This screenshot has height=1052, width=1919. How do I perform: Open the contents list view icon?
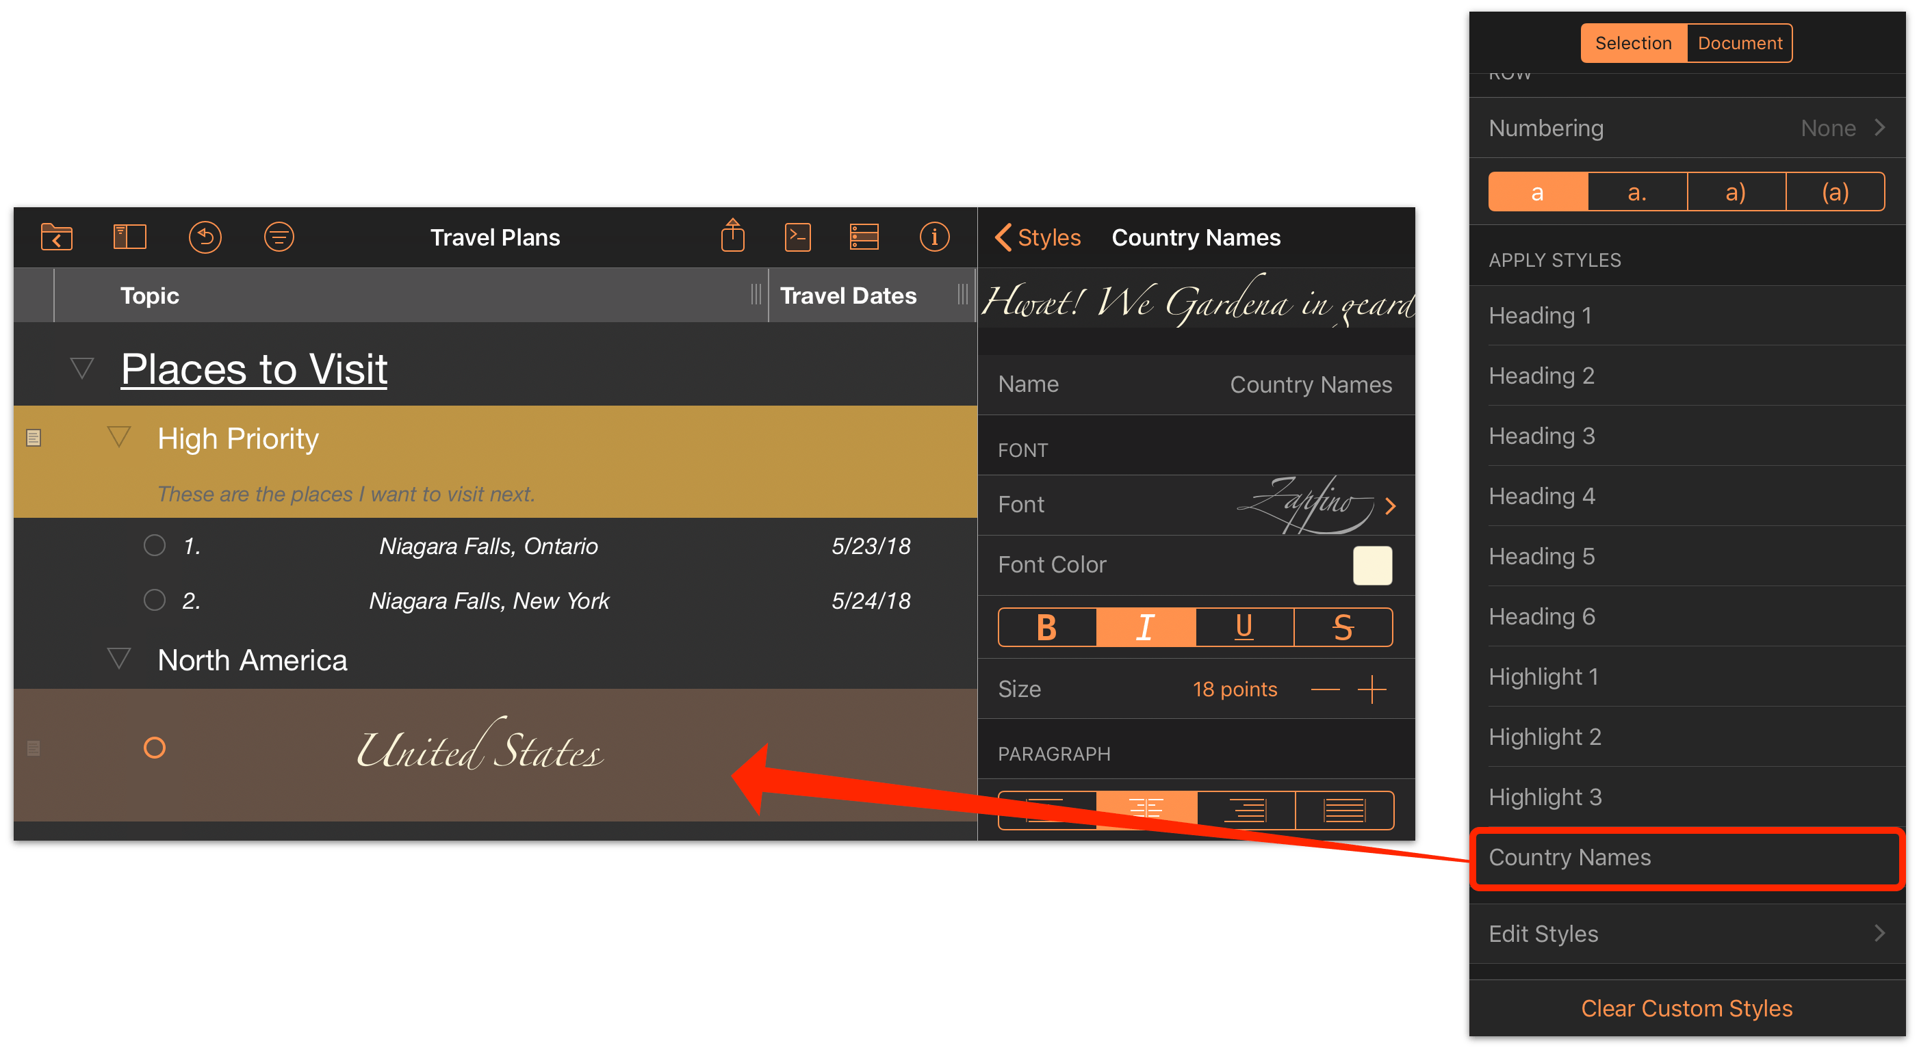(x=864, y=237)
